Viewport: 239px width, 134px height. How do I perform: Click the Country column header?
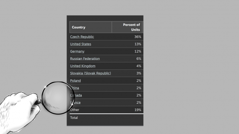(91, 27)
